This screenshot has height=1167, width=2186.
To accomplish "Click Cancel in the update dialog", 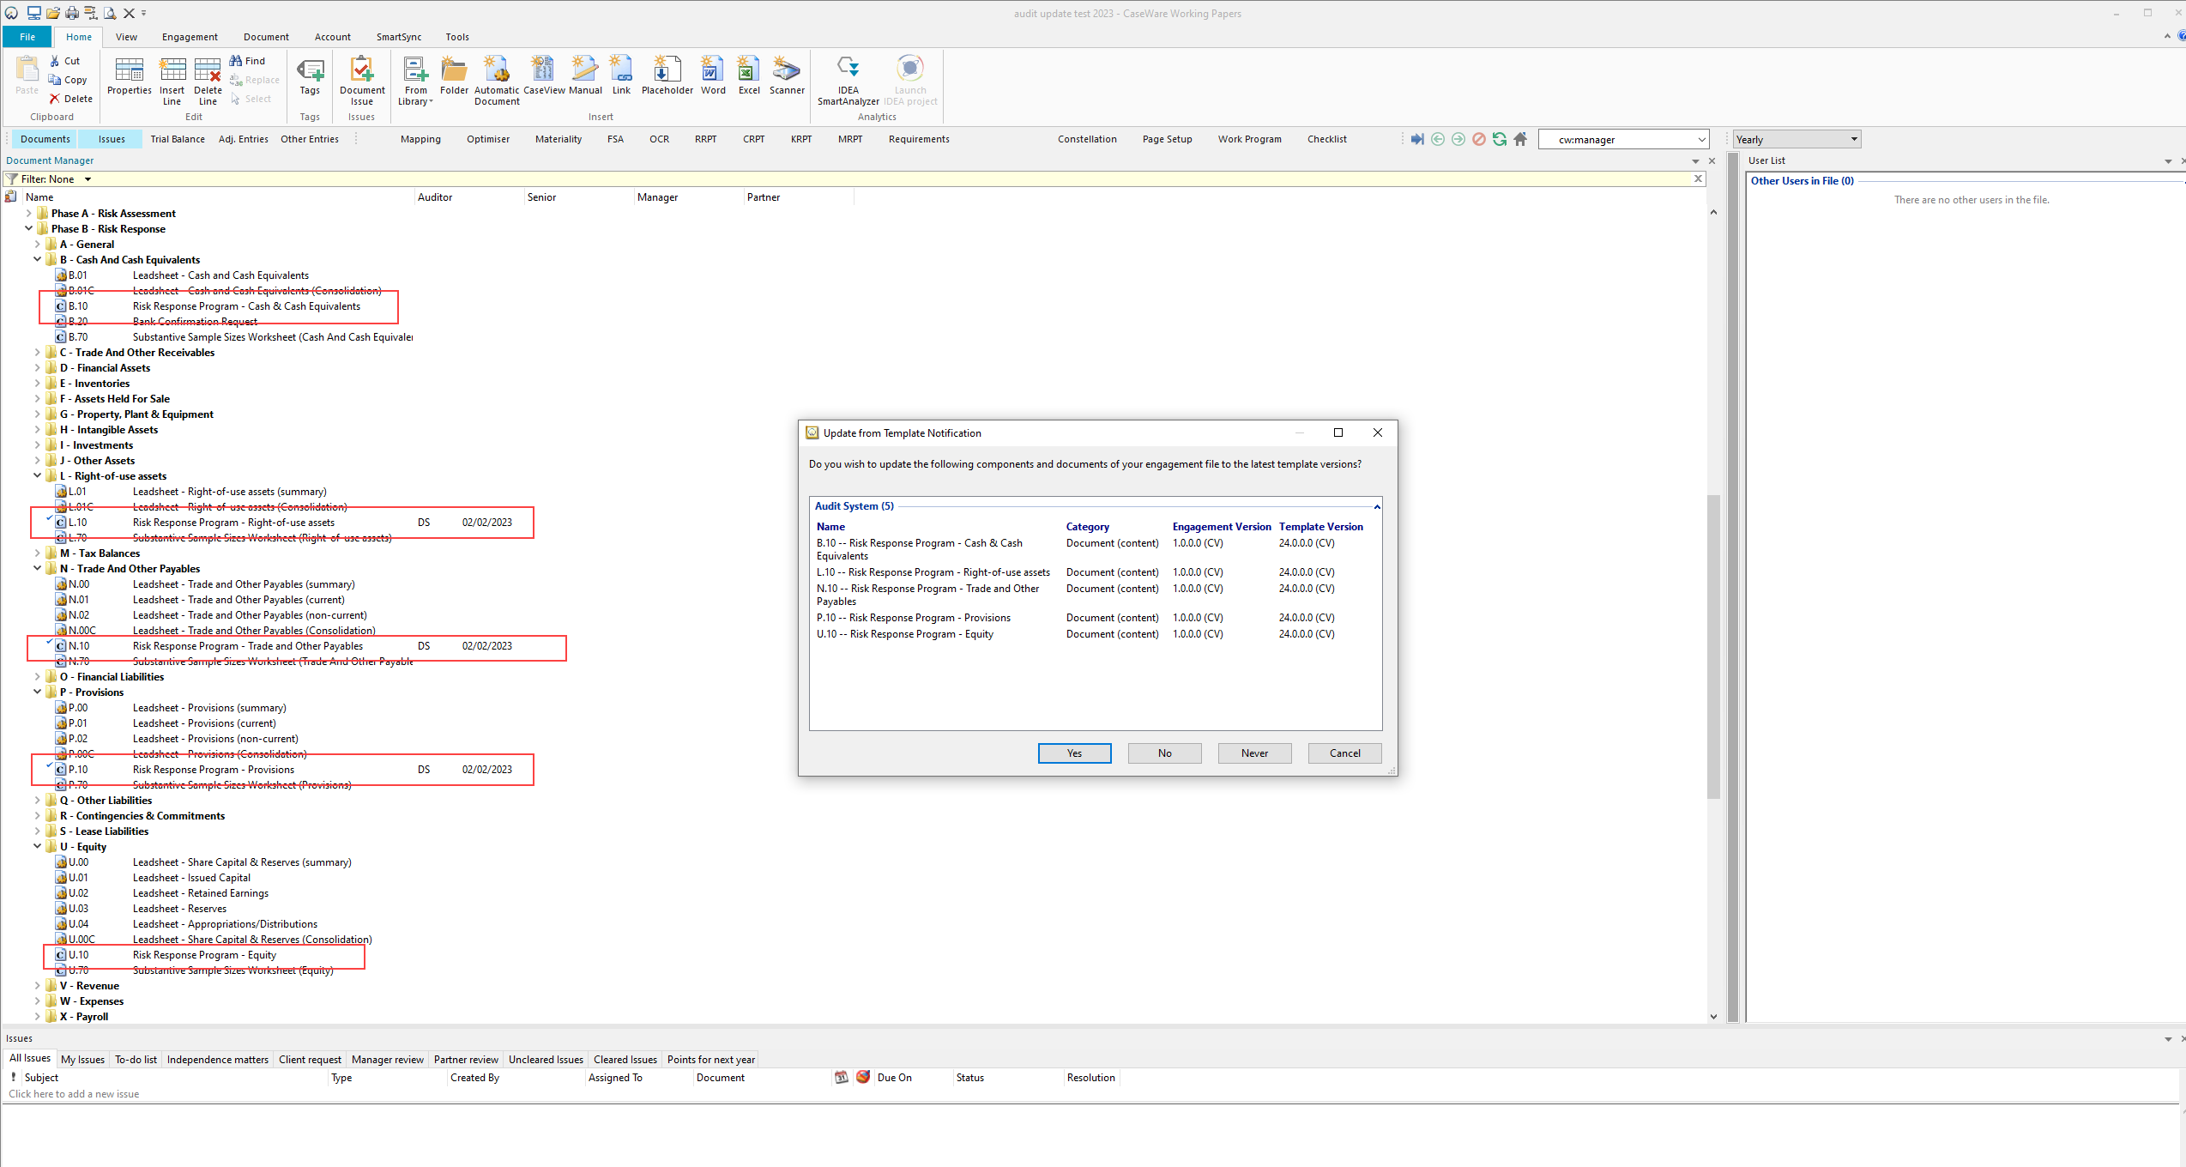I will click(1344, 753).
